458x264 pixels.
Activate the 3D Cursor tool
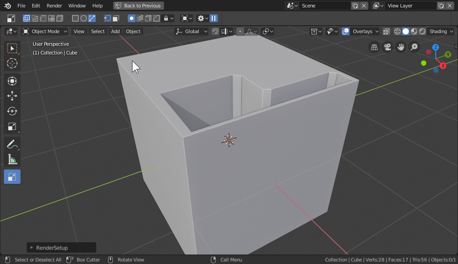pyautogui.click(x=12, y=63)
